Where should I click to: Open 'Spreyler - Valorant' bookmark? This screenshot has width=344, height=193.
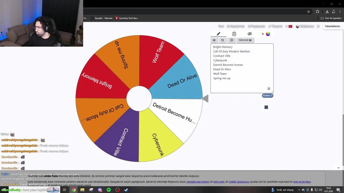101,18
